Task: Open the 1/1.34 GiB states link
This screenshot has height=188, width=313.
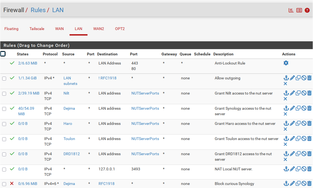Action: [x=27, y=78]
